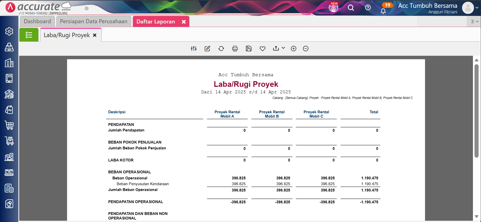This screenshot has height=222, width=481.
Task: Click the NEW mascot avatar icon
Action: click(x=334, y=7)
